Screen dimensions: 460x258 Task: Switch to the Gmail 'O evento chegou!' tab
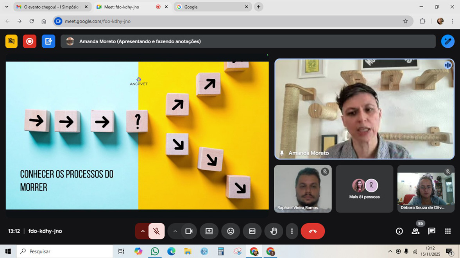tap(51, 7)
